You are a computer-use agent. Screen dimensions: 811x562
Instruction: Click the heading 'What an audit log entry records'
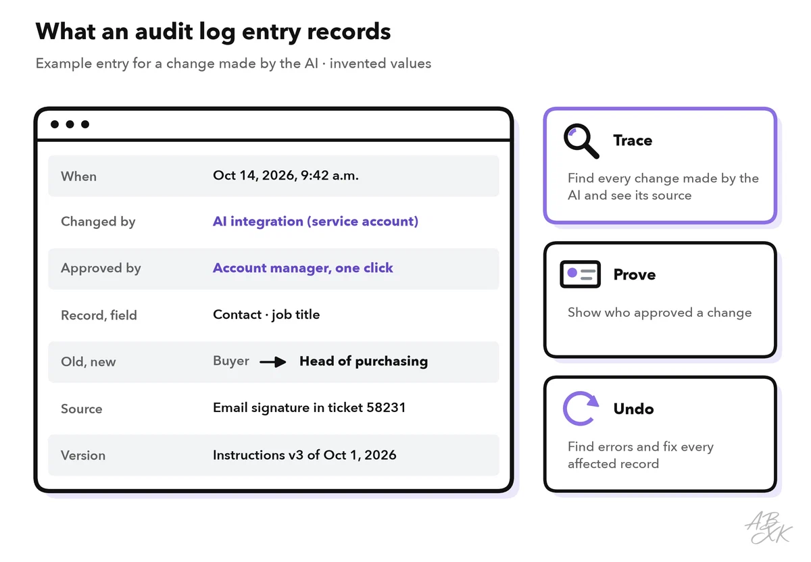213,31
